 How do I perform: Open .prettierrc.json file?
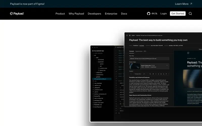(x=98, y=90)
